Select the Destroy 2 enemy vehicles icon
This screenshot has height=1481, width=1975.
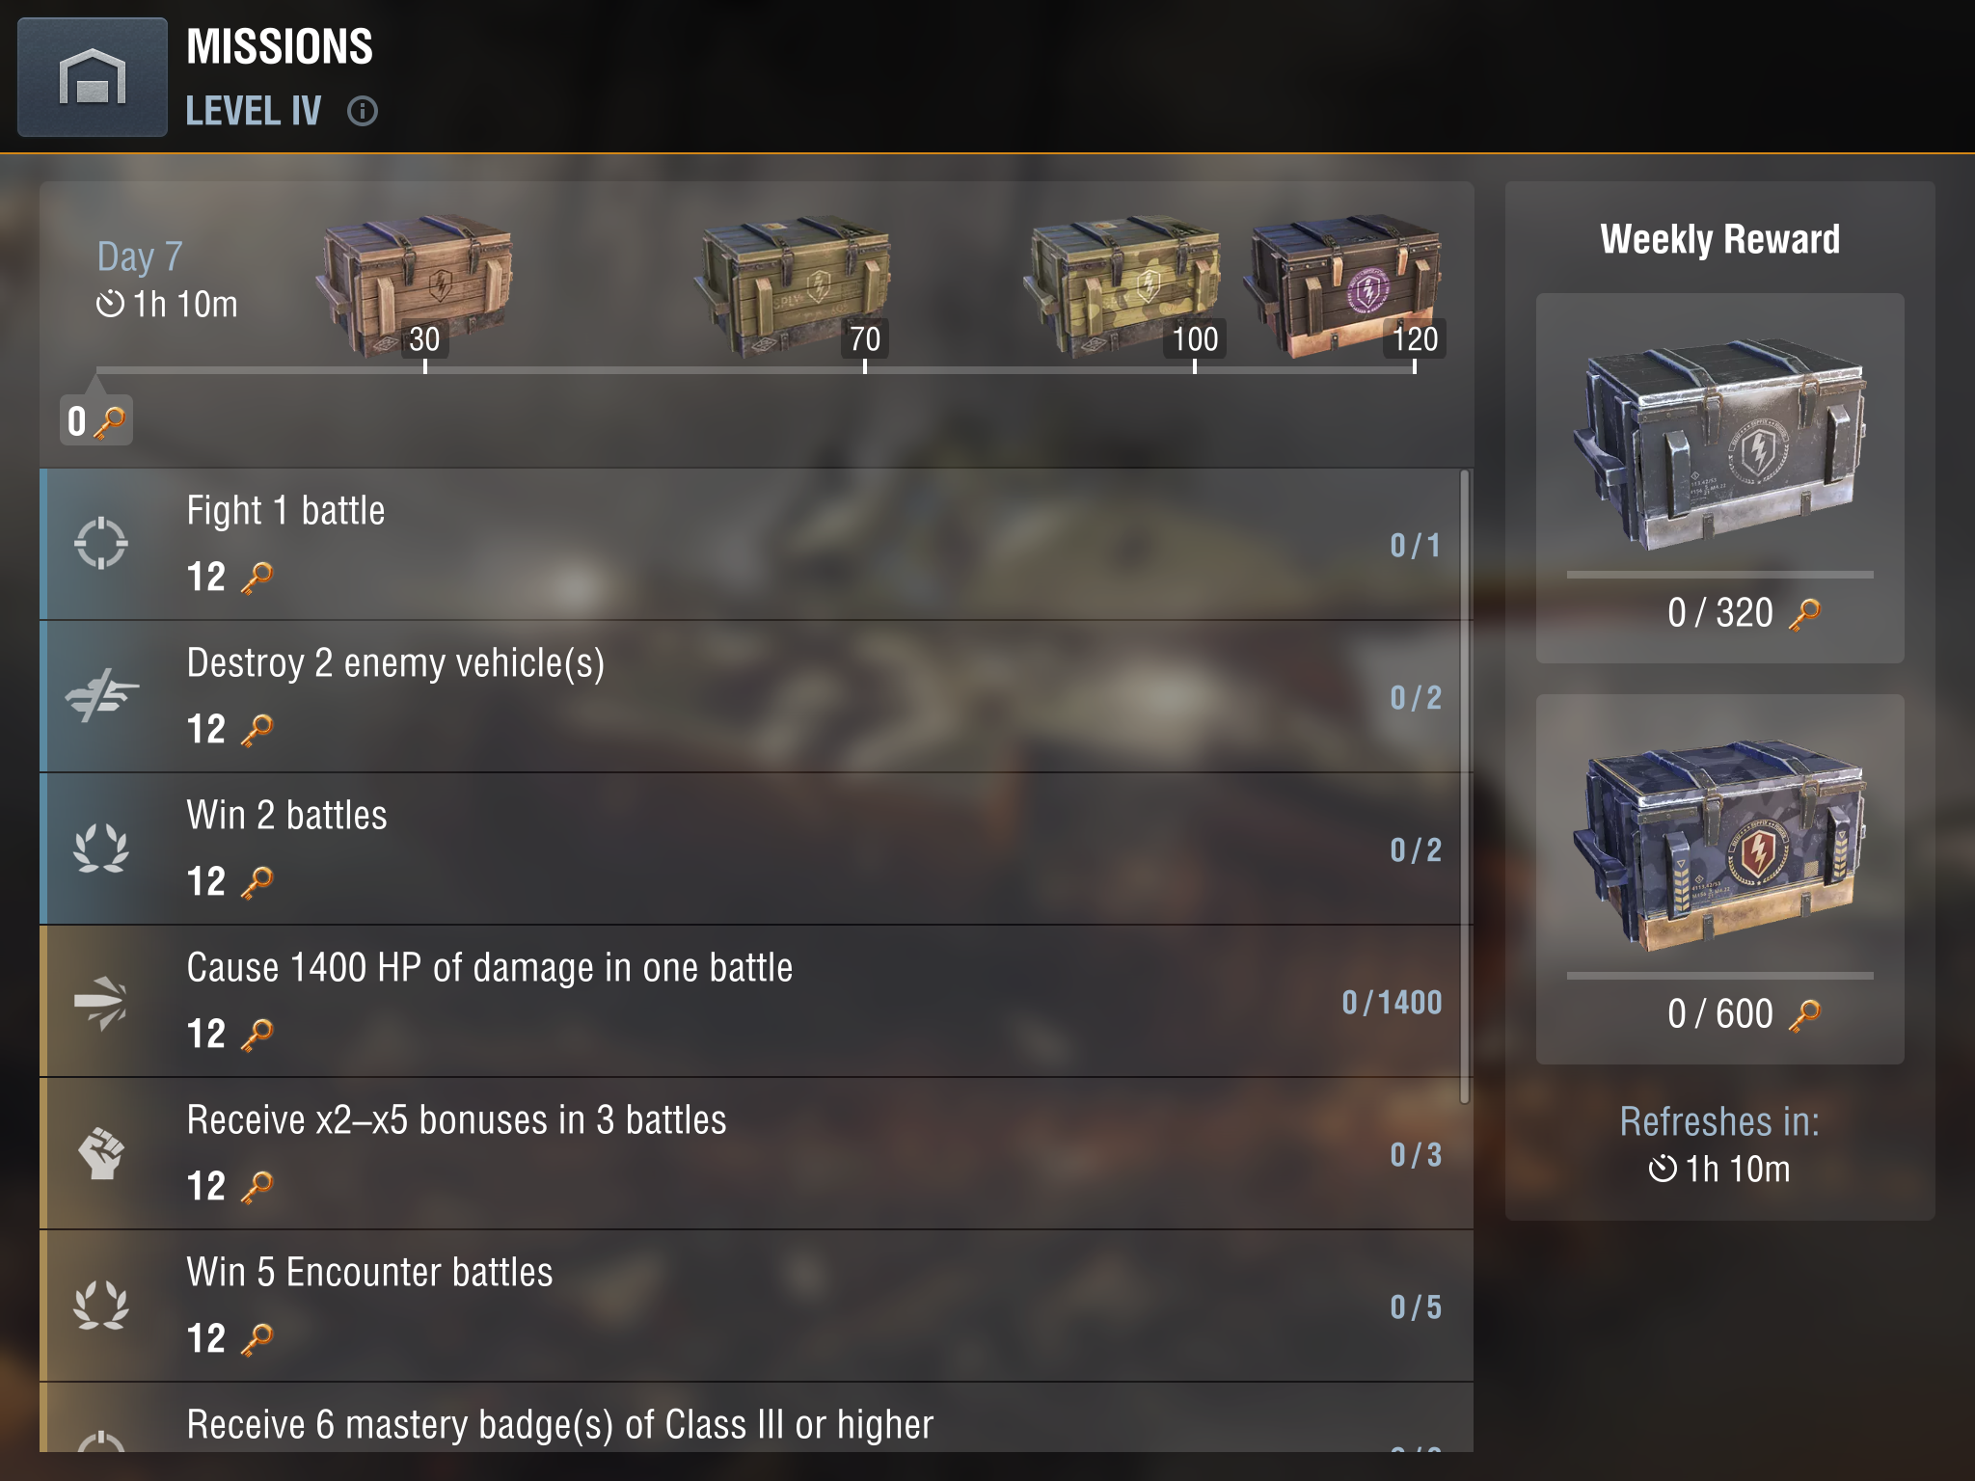click(101, 695)
